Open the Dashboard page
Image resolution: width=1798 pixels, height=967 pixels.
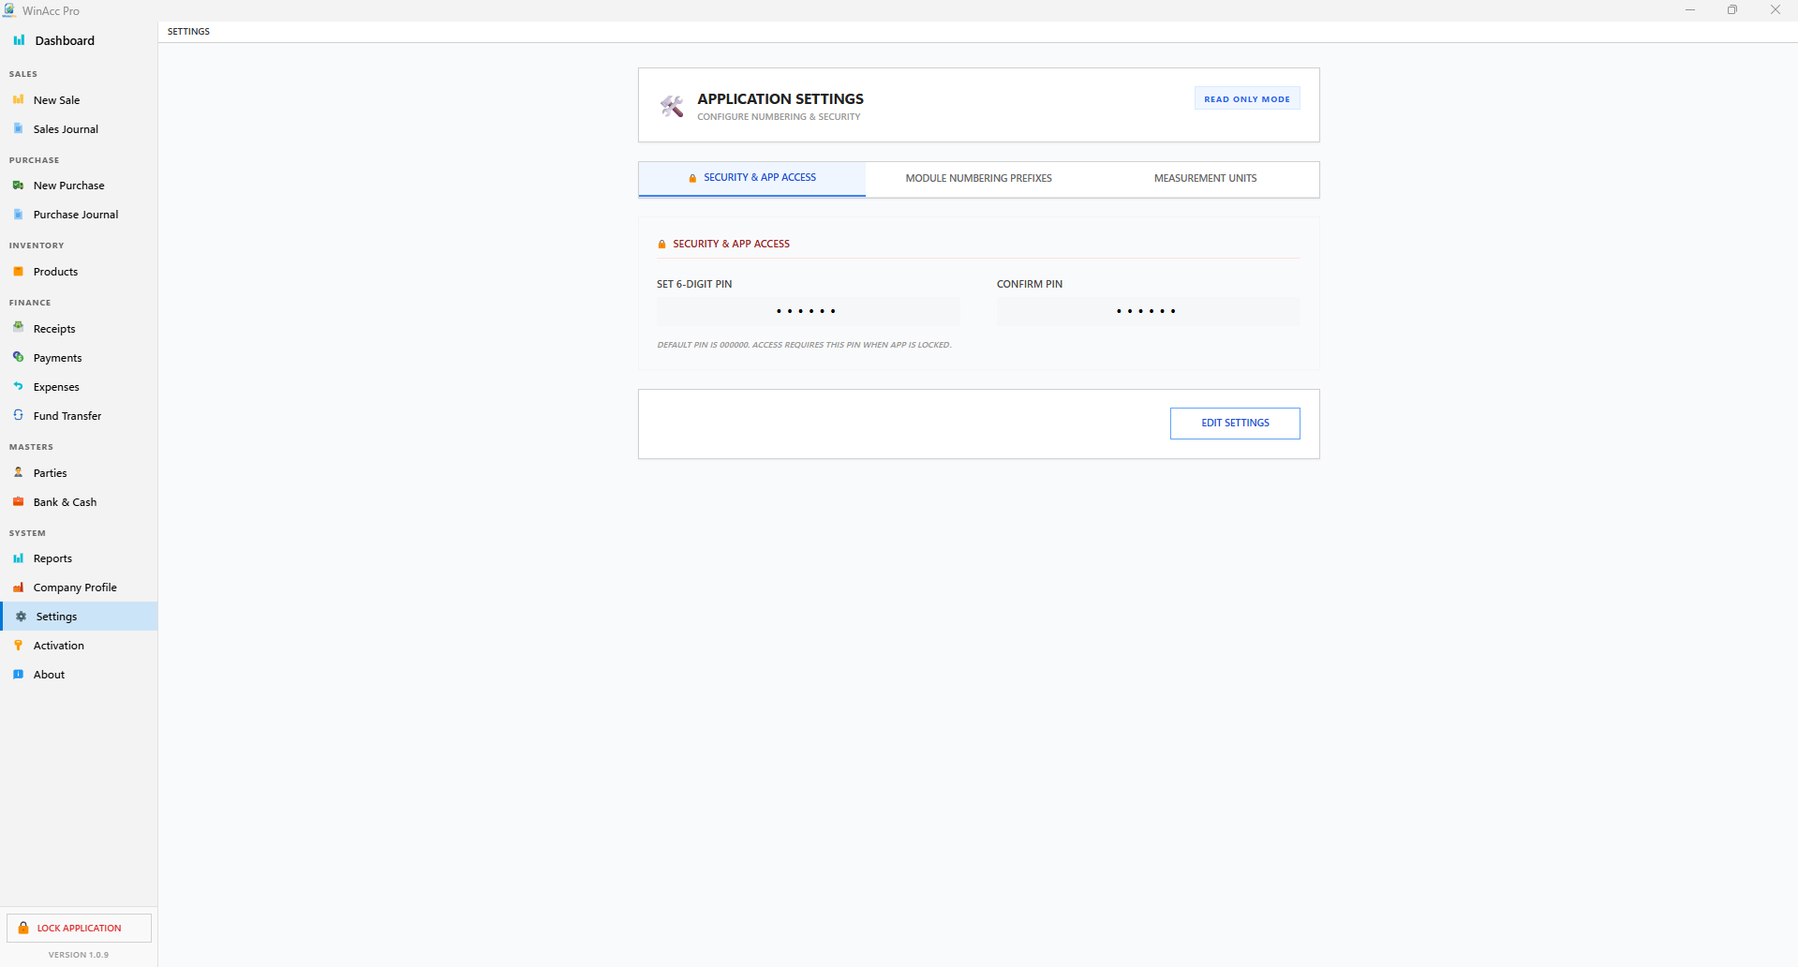pos(79,40)
